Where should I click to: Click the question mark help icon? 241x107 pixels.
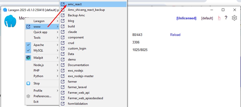(x=226, y=18)
